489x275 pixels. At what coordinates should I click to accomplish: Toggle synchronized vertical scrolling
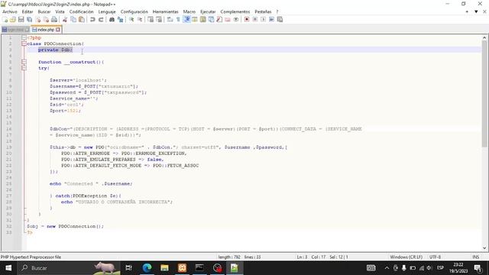151,20
